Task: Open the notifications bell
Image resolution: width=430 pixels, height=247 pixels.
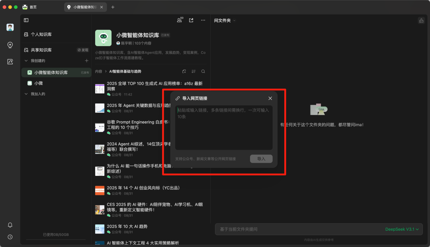Action: (x=10, y=225)
